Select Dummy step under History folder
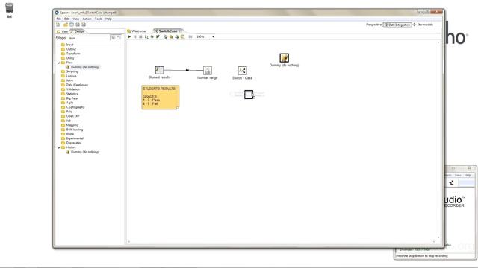 pos(83,152)
